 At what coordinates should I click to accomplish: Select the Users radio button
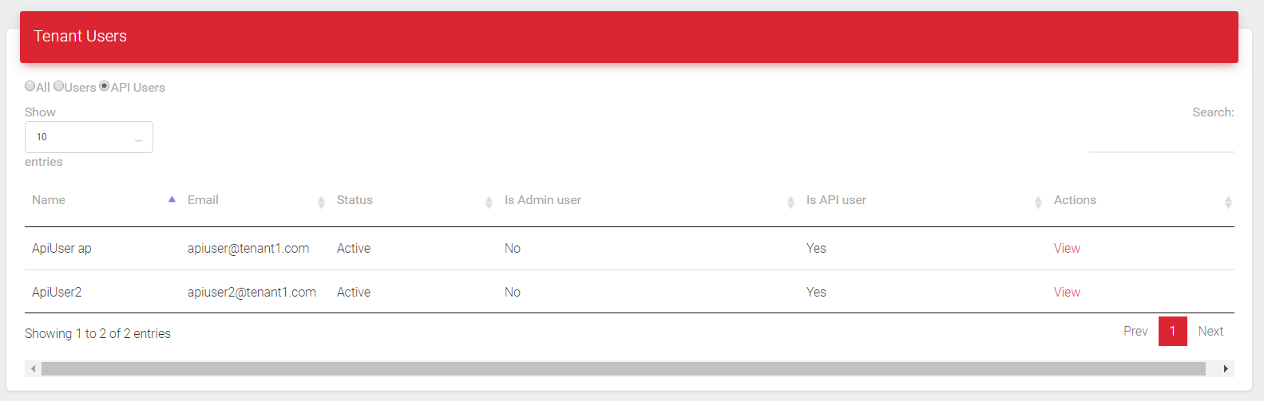coord(58,86)
